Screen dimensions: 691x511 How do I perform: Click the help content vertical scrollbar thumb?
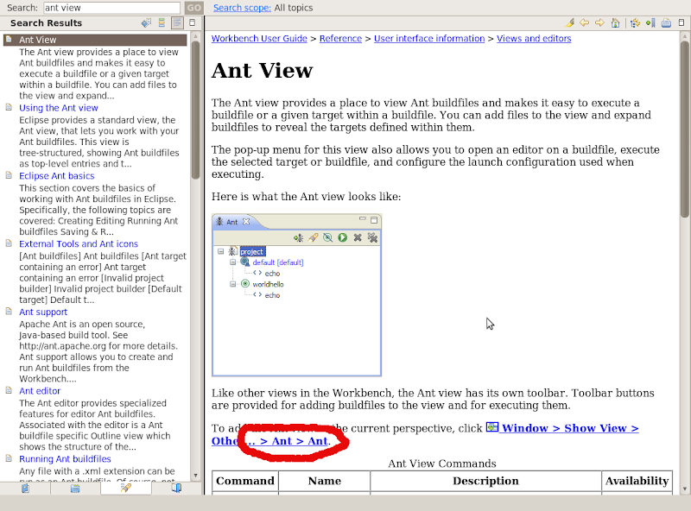685,129
